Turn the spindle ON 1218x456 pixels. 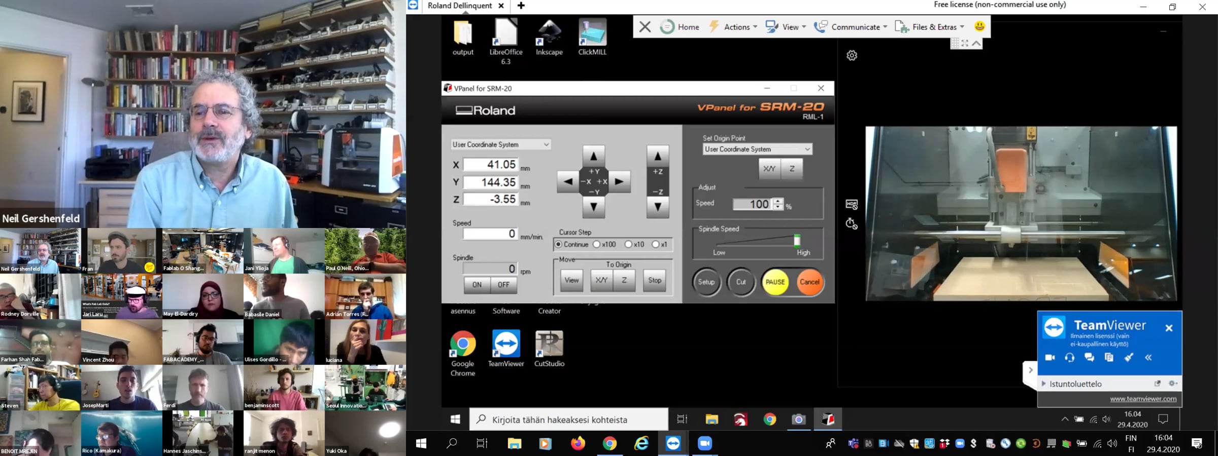[x=477, y=285]
